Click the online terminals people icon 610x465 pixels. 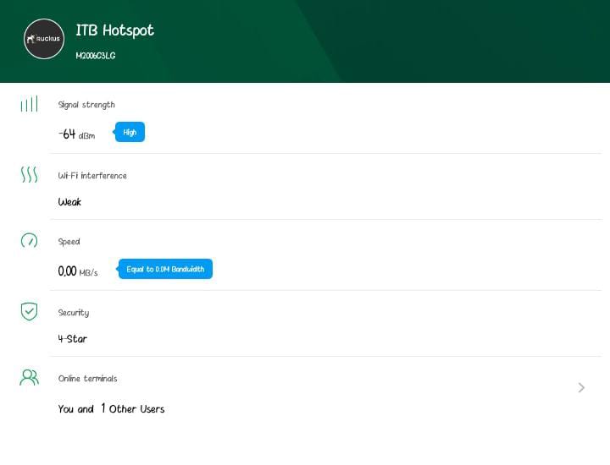(x=29, y=377)
